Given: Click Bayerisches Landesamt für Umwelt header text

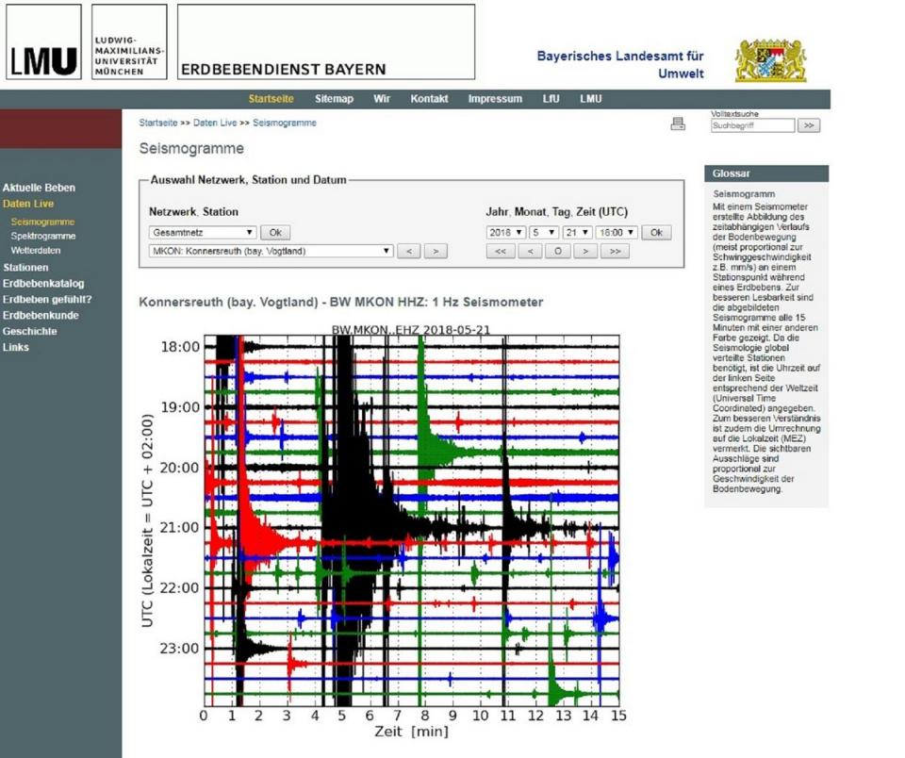Looking at the screenshot, I should point(620,65).
